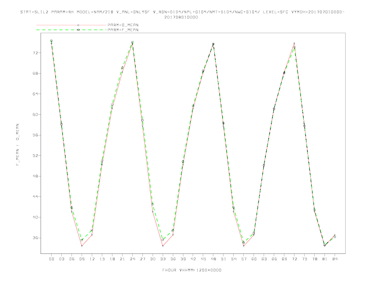Click x-axis forecast hour label 69
The height and width of the screenshot is (282, 365).
click(284, 259)
